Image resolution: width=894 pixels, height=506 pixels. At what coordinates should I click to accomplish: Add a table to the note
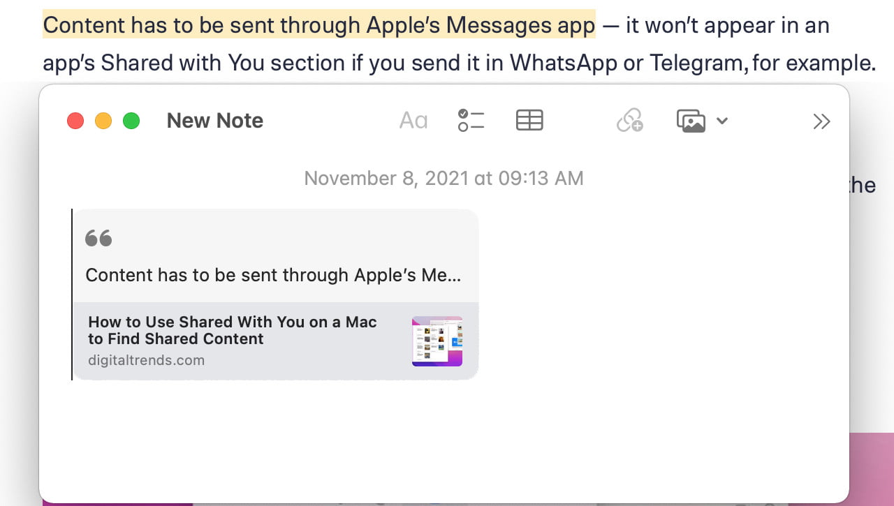(529, 121)
